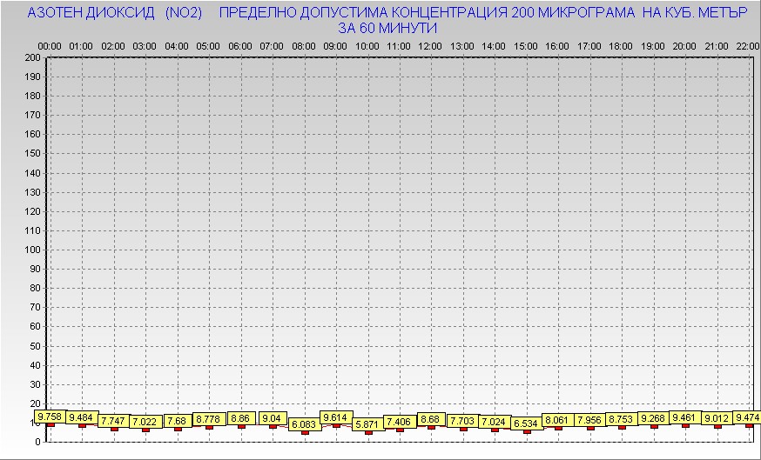Select the 6.083 data label

(304, 423)
